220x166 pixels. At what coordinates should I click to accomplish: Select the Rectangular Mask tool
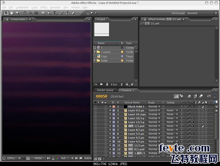coord(43,13)
